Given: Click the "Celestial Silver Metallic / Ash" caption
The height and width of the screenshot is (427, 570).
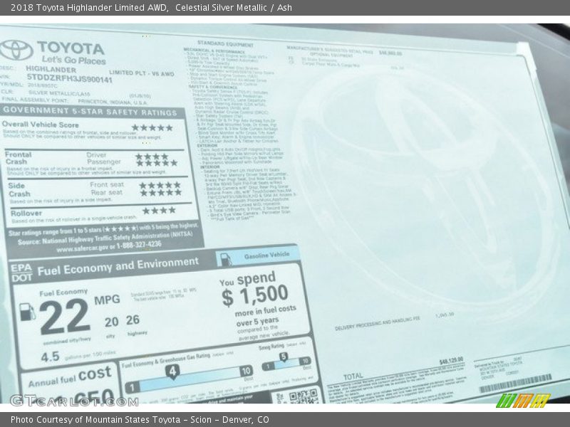Looking at the screenshot, I should (x=234, y=8).
